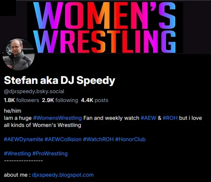
Task: Click the he/him pronouns text
Action: 12,111
